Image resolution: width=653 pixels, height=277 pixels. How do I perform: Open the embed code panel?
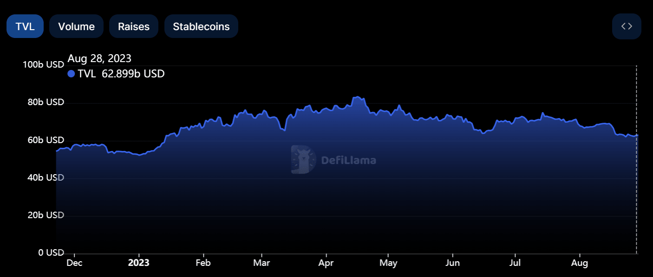tap(627, 26)
